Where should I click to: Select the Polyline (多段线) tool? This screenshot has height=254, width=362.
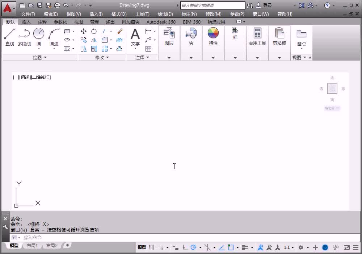24,37
